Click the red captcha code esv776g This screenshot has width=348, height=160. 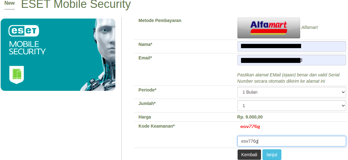click(250, 127)
